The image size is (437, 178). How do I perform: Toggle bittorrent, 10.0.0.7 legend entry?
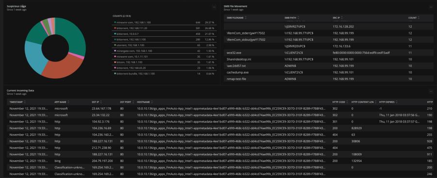pyautogui.click(x=164, y=33)
